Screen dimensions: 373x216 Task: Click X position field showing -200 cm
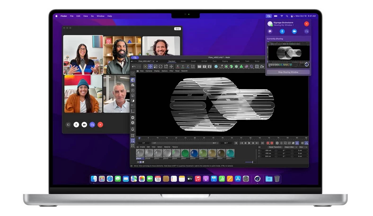click(x=268, y=150)
